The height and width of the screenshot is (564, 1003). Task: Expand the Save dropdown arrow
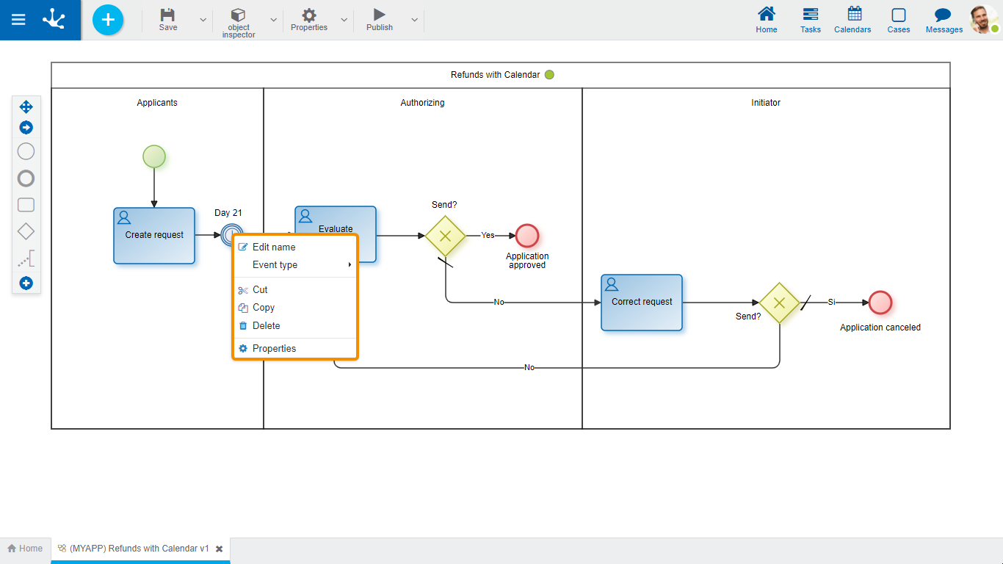[x=203, y=20]
